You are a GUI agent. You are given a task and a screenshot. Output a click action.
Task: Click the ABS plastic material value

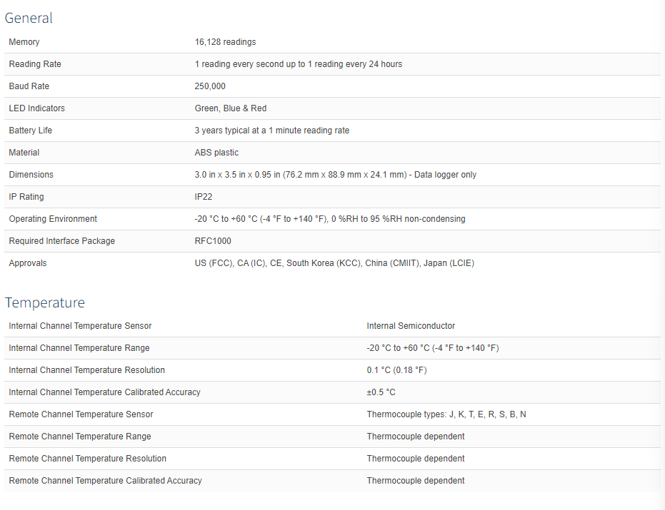[x=216, y=153]
